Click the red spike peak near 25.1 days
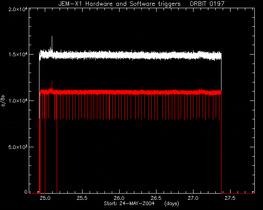Screen dimensions: 263x210 [x=52, y=84]
